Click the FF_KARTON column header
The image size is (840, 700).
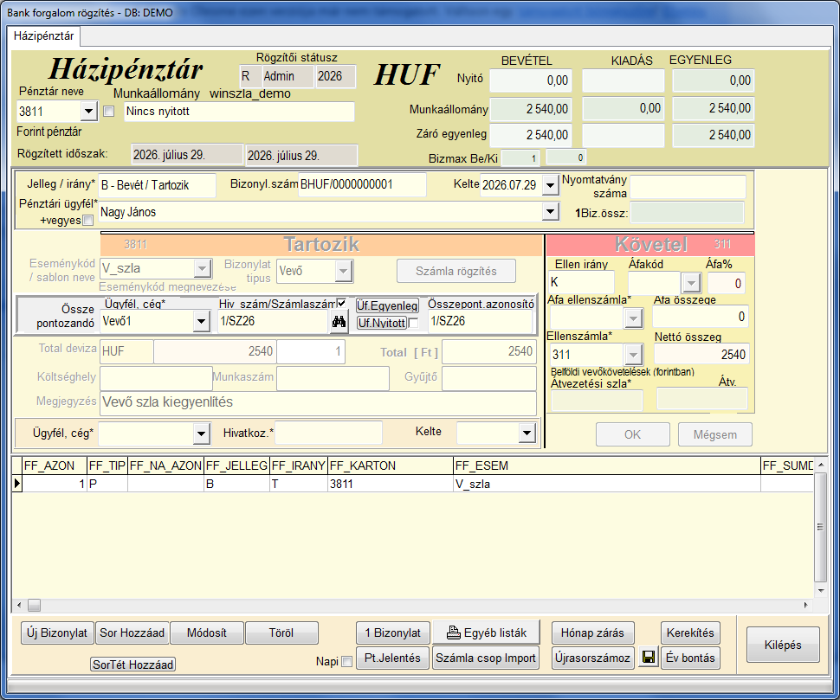[x=391, y=466]
